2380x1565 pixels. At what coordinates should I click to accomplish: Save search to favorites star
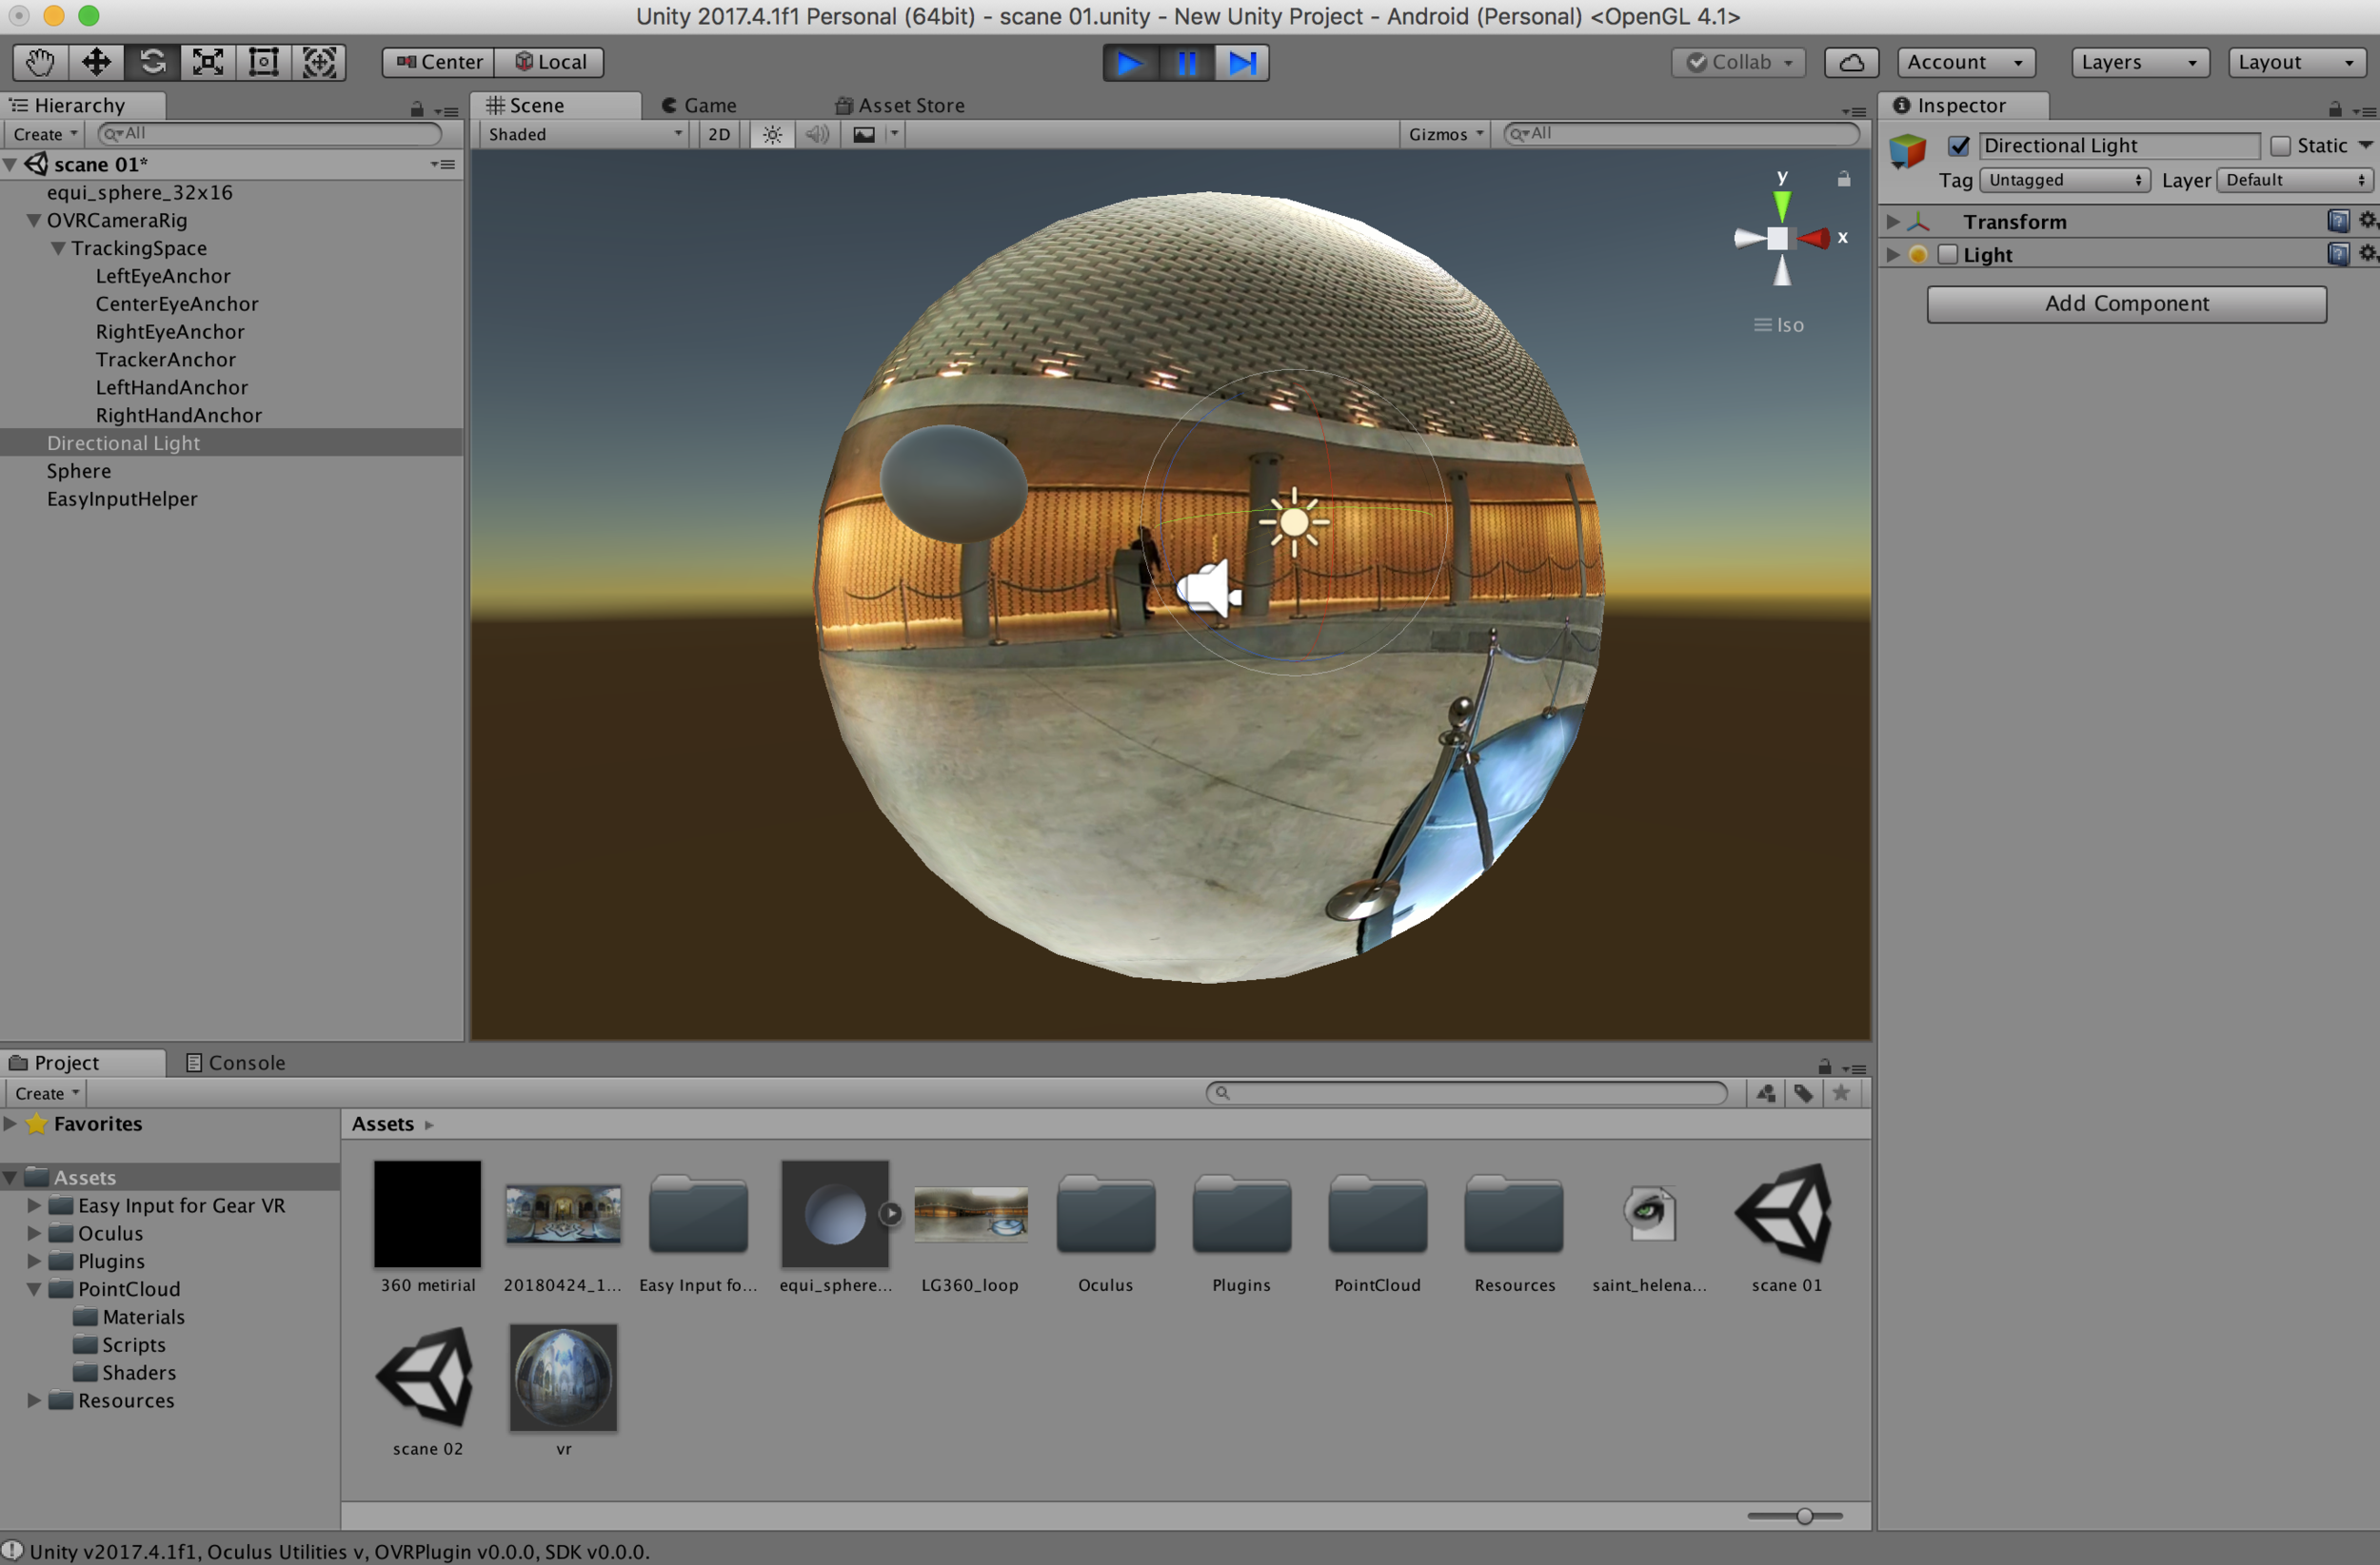point(1841,1092)
